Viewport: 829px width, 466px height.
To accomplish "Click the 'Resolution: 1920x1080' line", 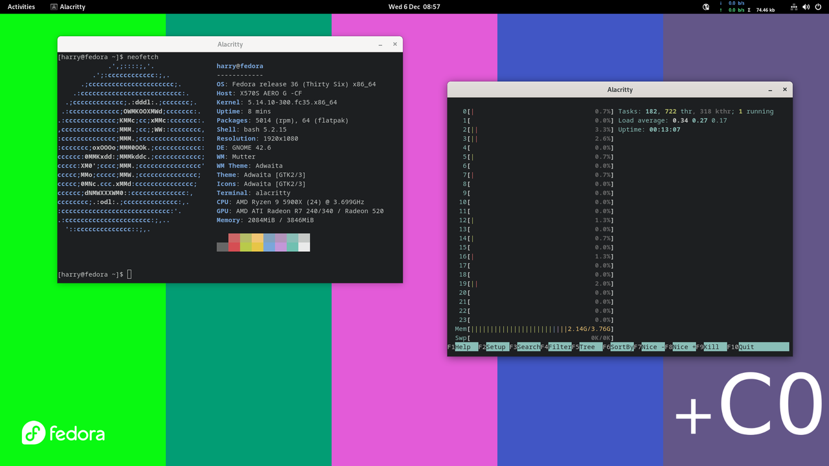I will (257, 139).
